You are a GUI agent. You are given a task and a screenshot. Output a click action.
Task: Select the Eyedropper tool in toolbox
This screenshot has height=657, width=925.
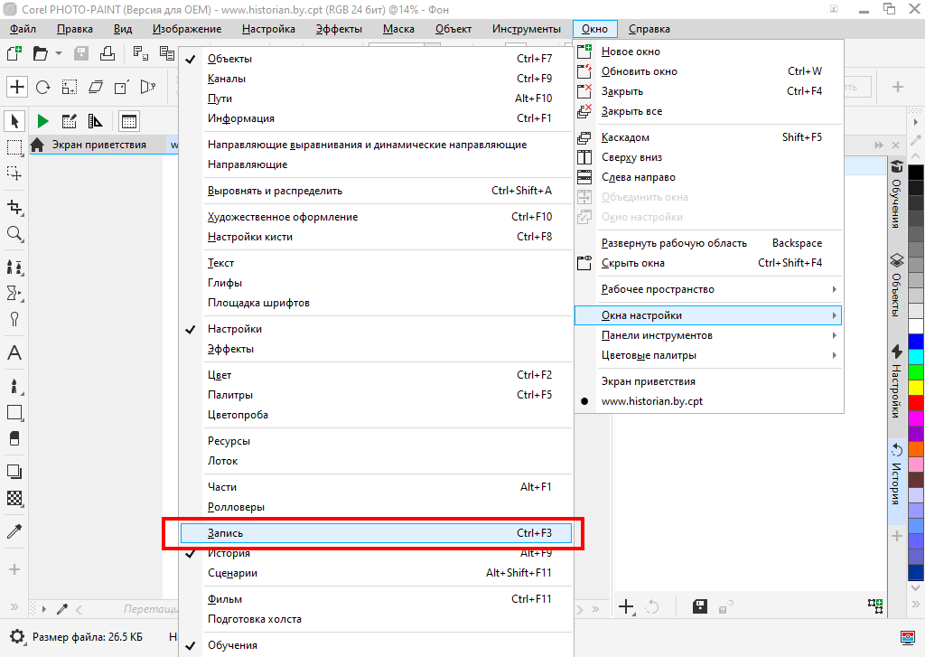(x=14, y=532)
